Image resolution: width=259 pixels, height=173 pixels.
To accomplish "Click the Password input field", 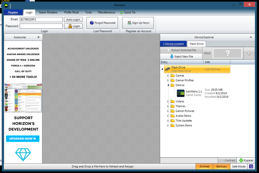I will coord(41,26).
